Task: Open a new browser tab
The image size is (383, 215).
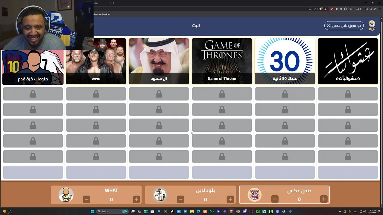Action: [x=113, y=3]
